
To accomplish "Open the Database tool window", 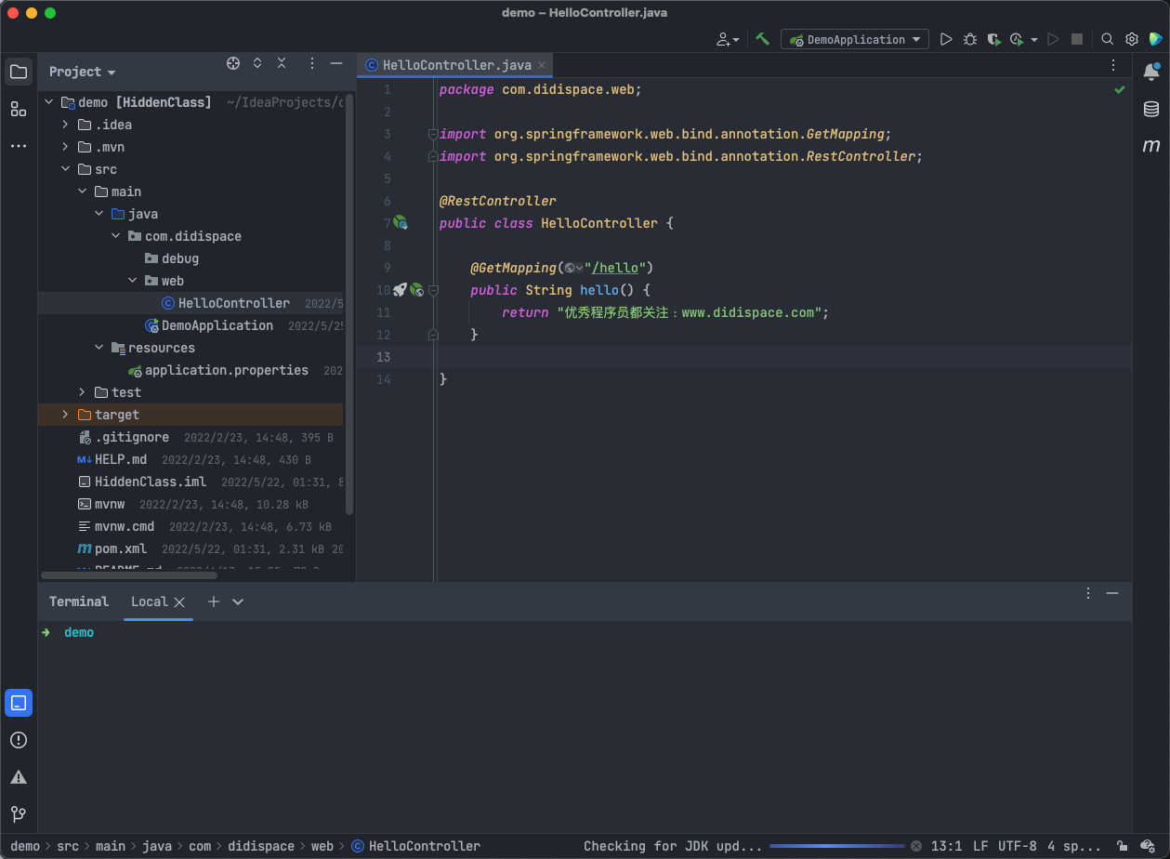I will click(1151, 109).
